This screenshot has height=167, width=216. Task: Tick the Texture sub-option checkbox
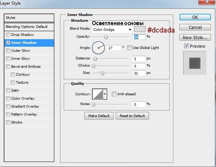(13, 83)
